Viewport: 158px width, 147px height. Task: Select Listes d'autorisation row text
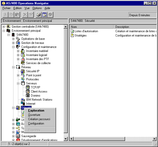[86, 31]
